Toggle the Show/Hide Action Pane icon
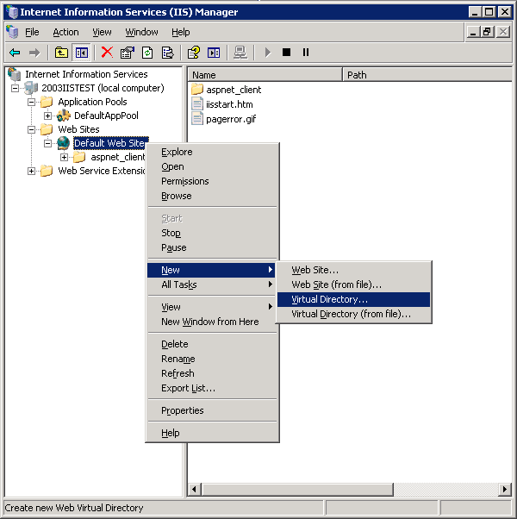This screenshot has width=517, height=519. (214, 53)
